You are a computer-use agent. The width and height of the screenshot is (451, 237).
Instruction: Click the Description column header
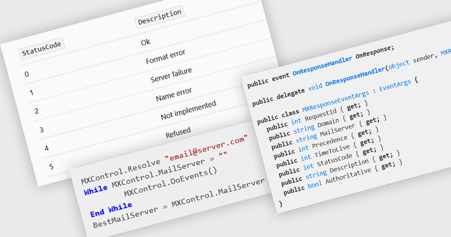click(160, 18)
